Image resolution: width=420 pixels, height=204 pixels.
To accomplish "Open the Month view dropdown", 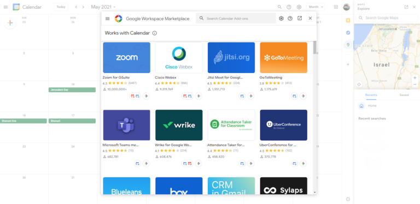I will pos(316,7).
